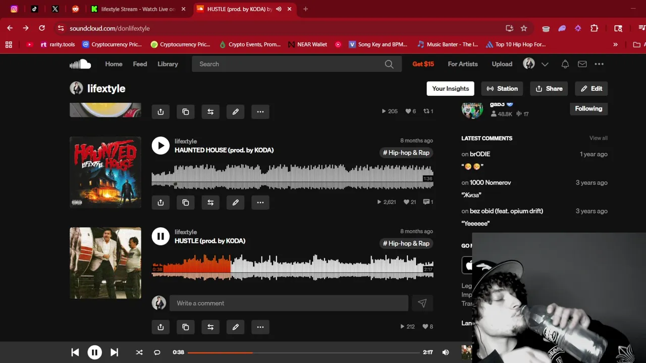646x363 pixels.
Task: Share the HUSTLE track
Action: (x=160, y=327)
